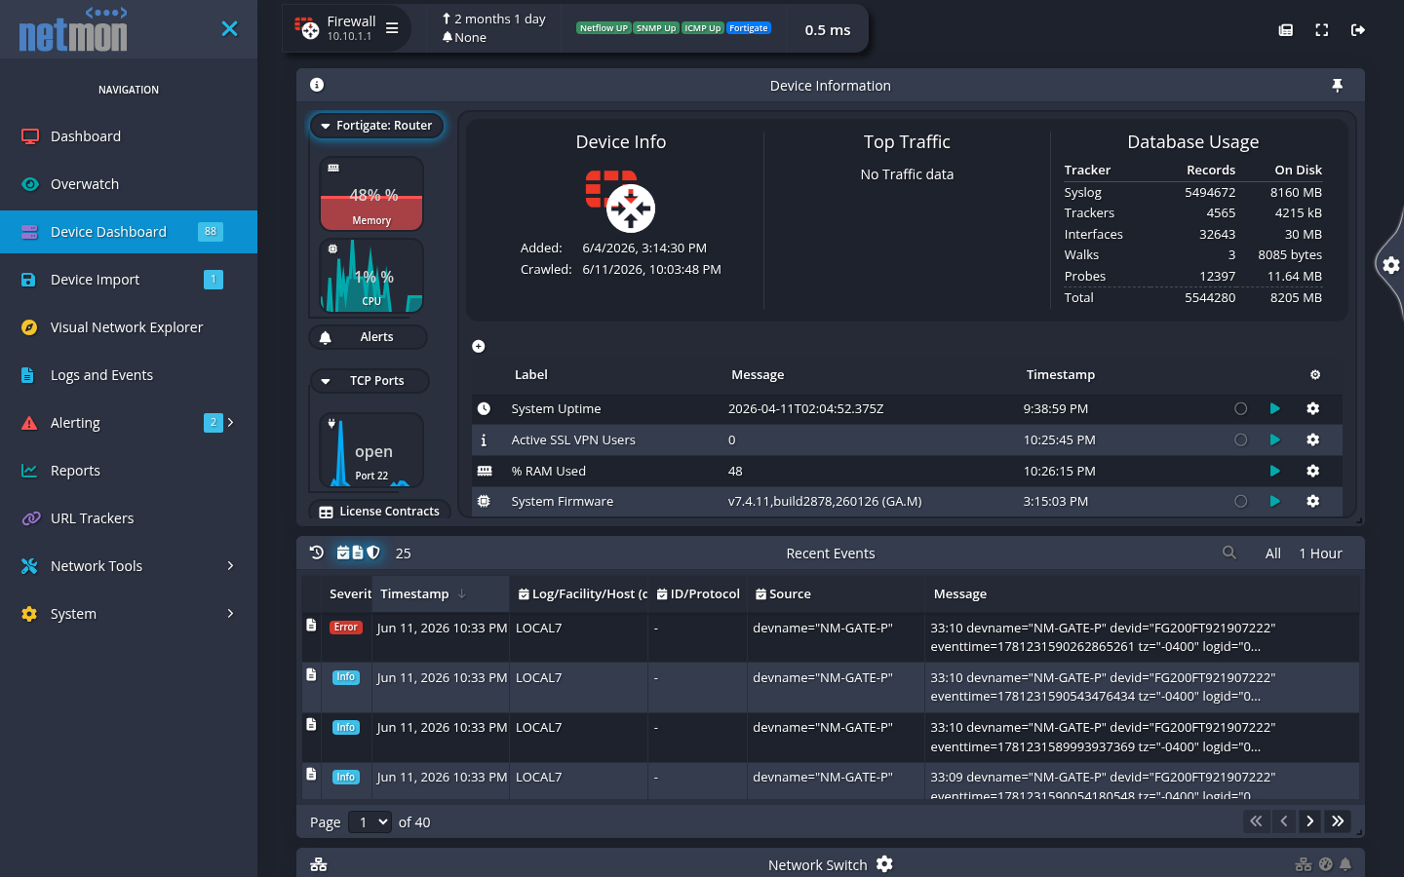This screenshot has width=1404, height=877.
Task: Open Overwatch in the navigation
Action: [x=129, y=184]
